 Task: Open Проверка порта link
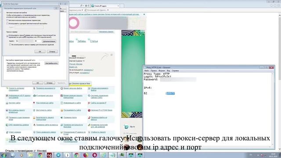click(70, 118)
